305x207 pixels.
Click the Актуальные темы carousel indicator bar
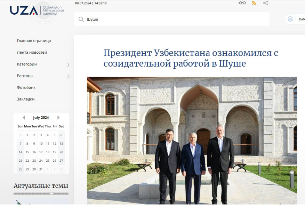41,194
